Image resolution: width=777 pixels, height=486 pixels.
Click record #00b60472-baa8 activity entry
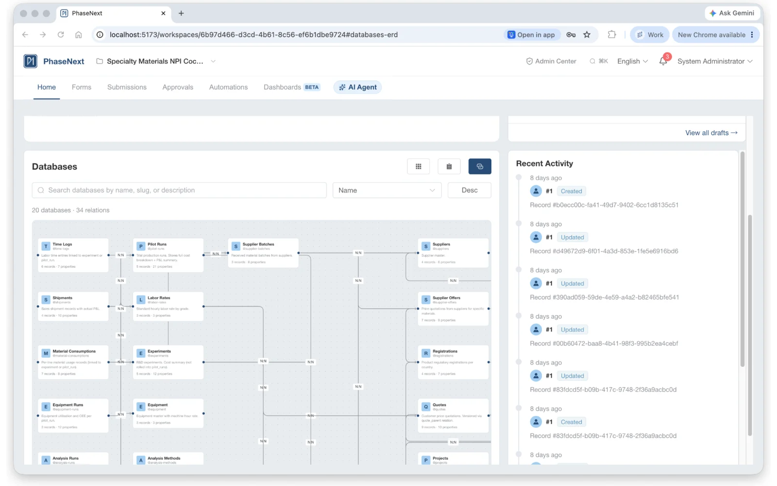coord(604,344)
